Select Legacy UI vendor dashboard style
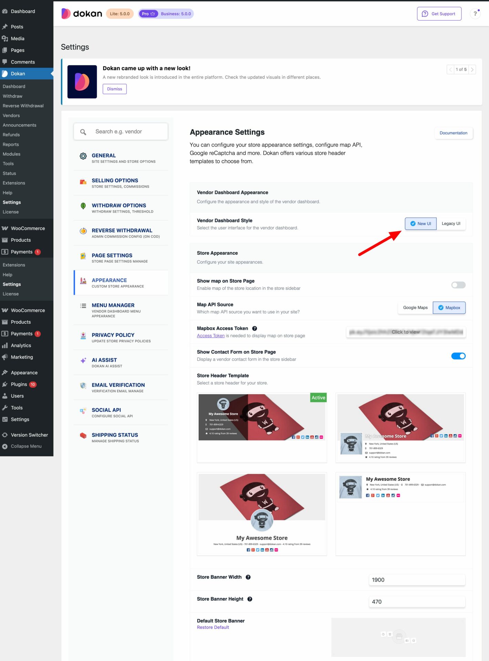489x661 pixels. tap(451, 224)
